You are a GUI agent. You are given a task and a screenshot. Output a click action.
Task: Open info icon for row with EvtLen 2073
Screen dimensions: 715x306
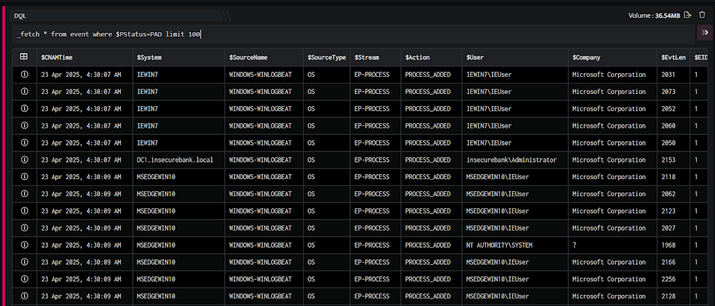coord(25,91)
